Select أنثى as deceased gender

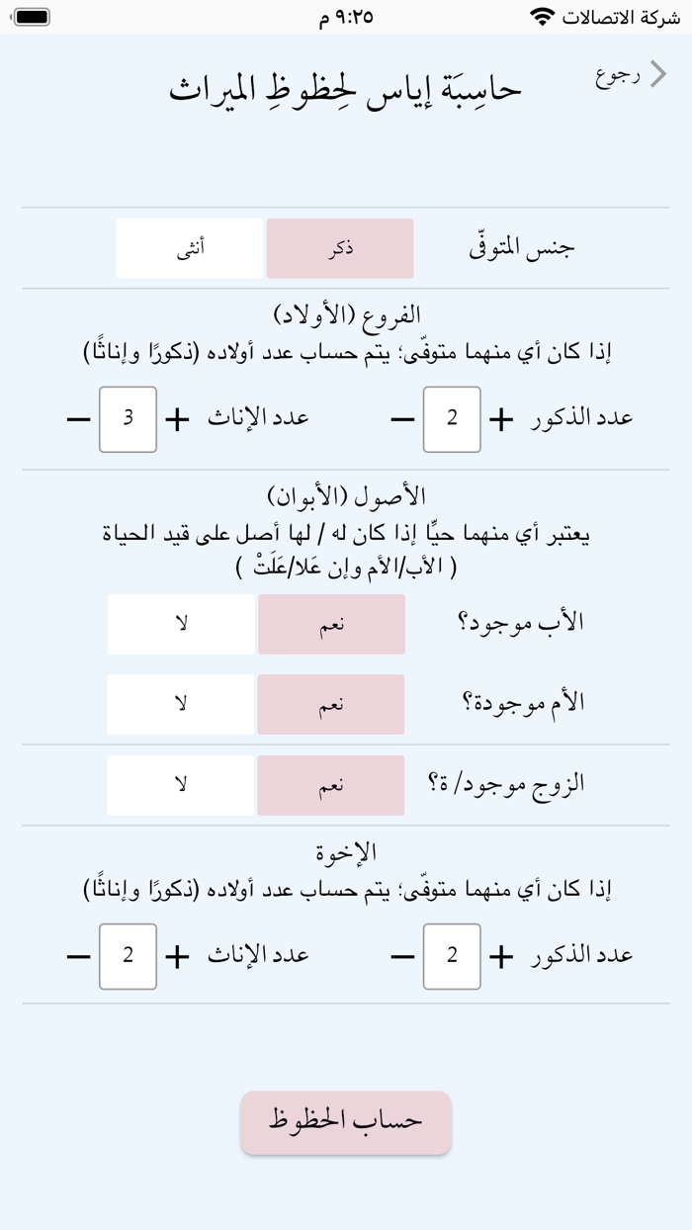point(190,248)
